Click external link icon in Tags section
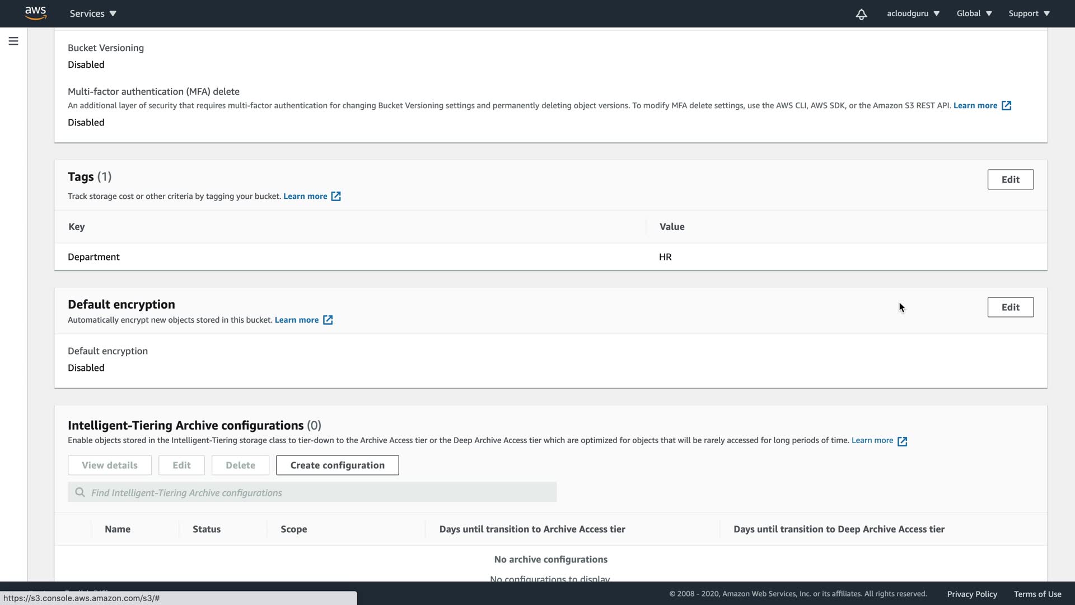The height and width of the screenshot is (605, 1075). click(336, 196)
